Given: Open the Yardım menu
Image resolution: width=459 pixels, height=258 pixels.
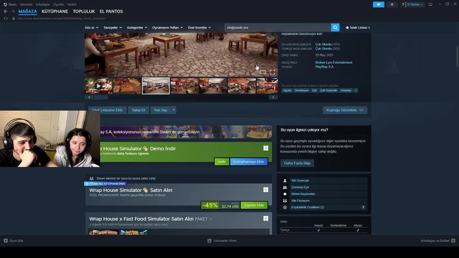Looking at the screenshot, I should (x=72, y=4).
